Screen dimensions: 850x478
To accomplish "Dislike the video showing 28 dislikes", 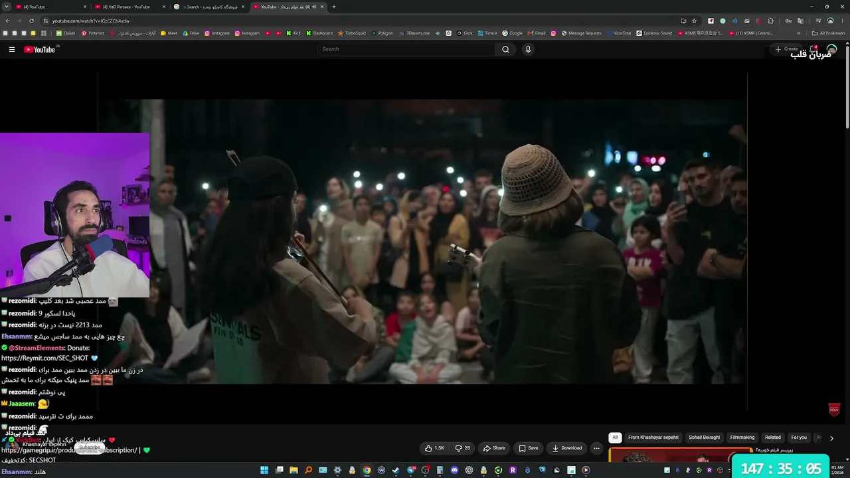I will (x=462, y=448).
